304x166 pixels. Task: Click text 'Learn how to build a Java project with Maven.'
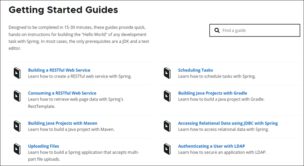tap(71, 129)
